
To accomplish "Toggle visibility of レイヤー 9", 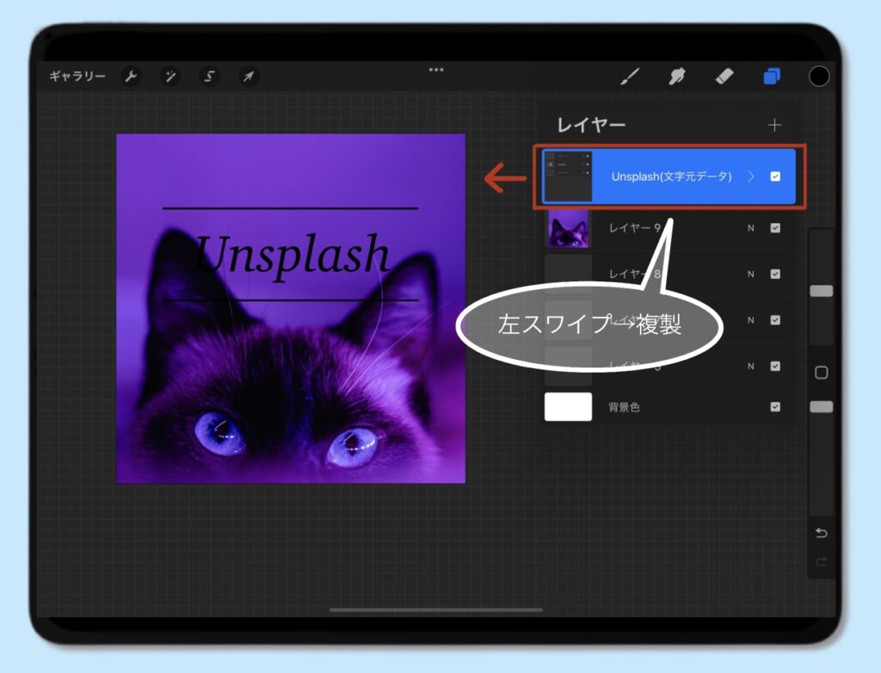I will (775, 228).
